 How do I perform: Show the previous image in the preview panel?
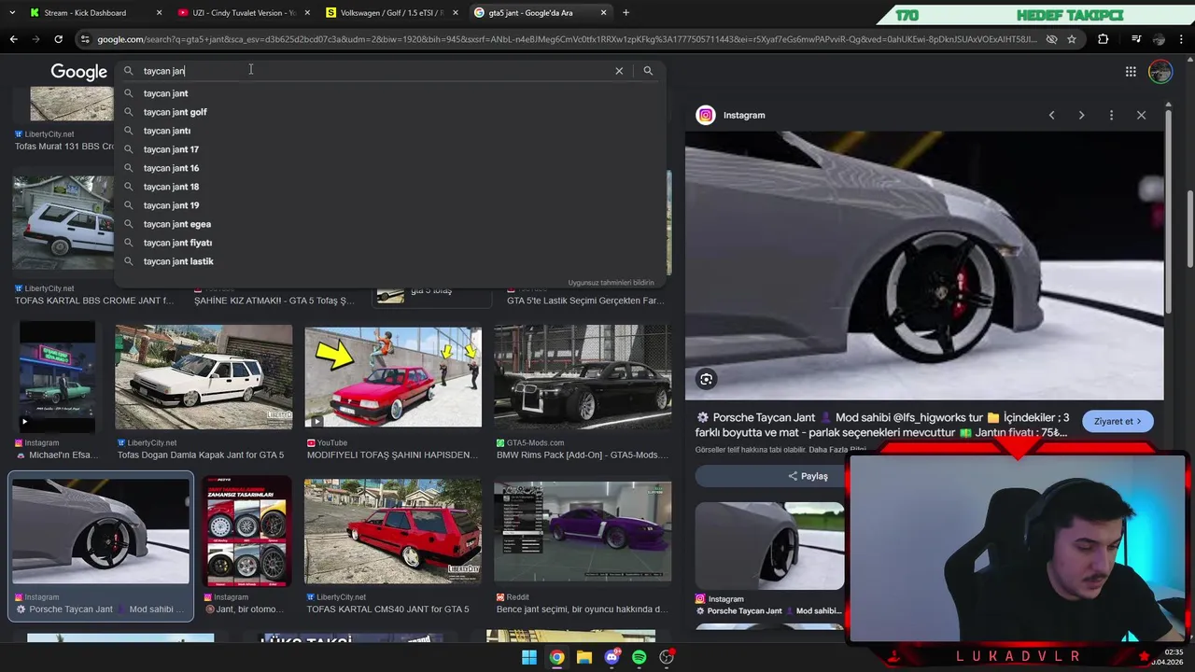[x=1051, y=115]
